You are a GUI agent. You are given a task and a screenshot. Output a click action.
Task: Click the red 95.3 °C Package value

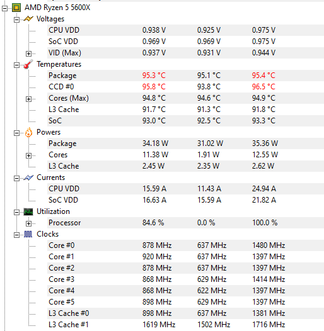pos(154,76)
